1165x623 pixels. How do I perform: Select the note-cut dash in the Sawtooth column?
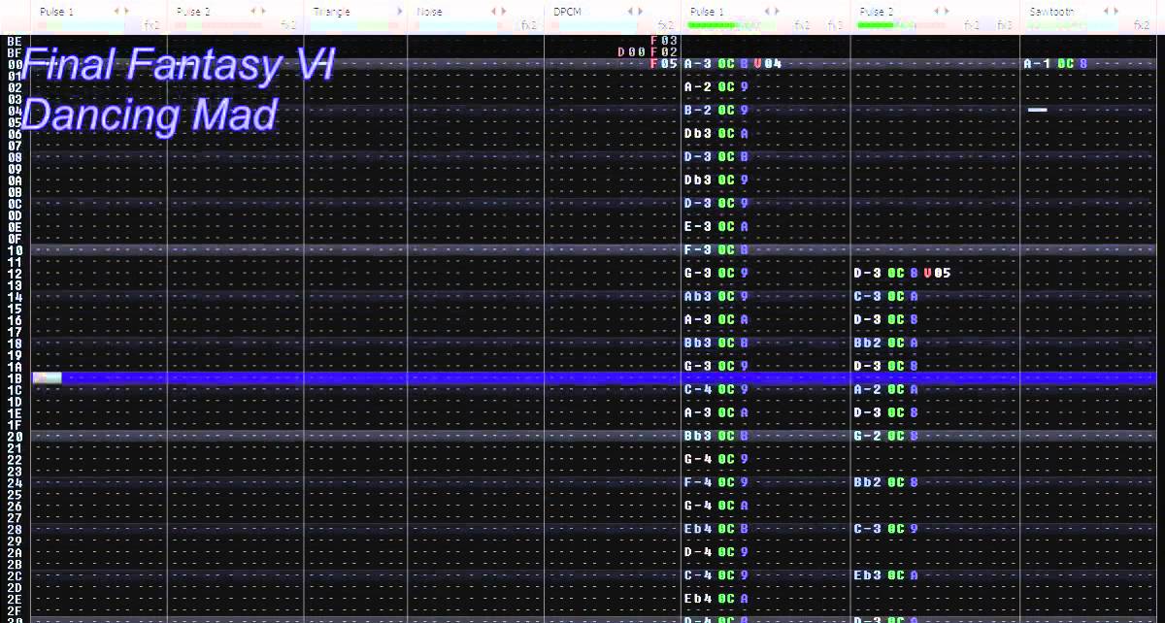(x=1037, y=110)
